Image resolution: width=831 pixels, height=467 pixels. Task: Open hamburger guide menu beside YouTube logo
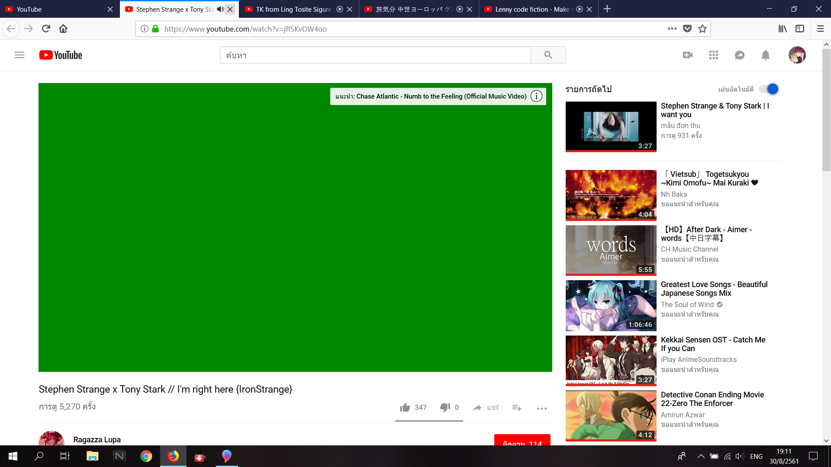click(19, 55)
